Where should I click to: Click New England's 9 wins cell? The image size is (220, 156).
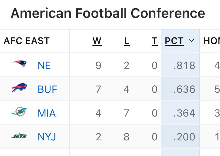98,66
